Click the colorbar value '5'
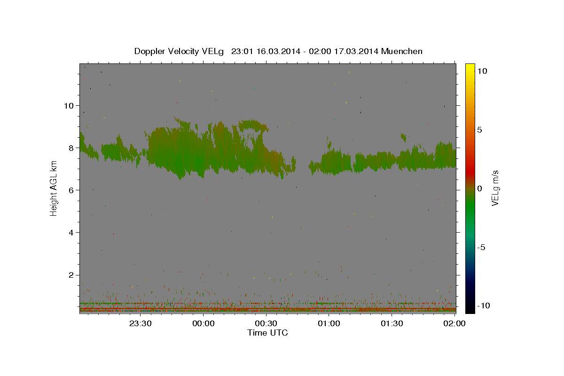This screenshot has width=564, height=376. tap(479, 130)
